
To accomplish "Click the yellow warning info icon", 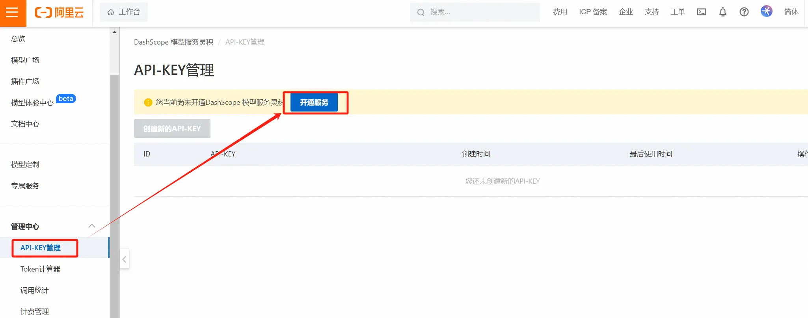I will click(148, 102).
